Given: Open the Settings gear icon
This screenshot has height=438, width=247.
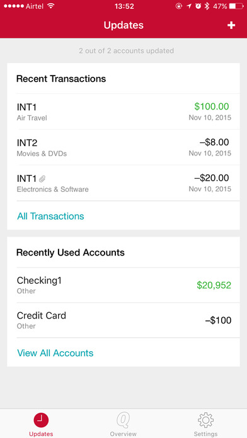Looking at the screenshot, I should coord(205,420).
